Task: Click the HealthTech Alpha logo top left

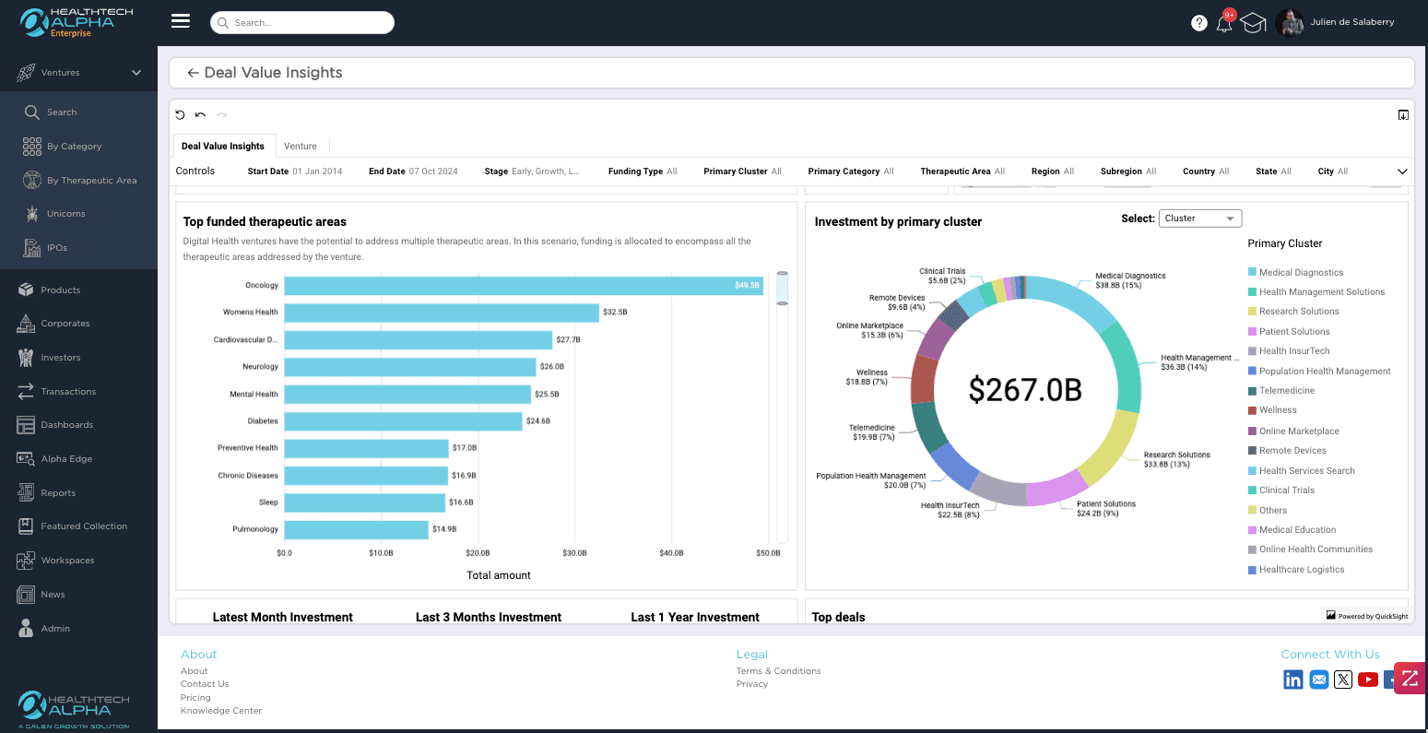Action: click(77, 23)
